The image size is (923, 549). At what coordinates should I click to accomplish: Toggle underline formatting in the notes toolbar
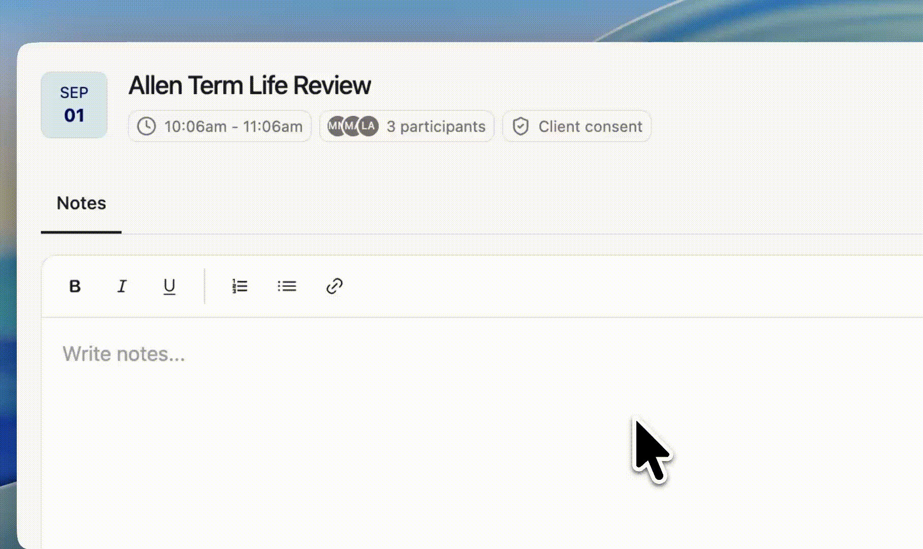(169, 286)
